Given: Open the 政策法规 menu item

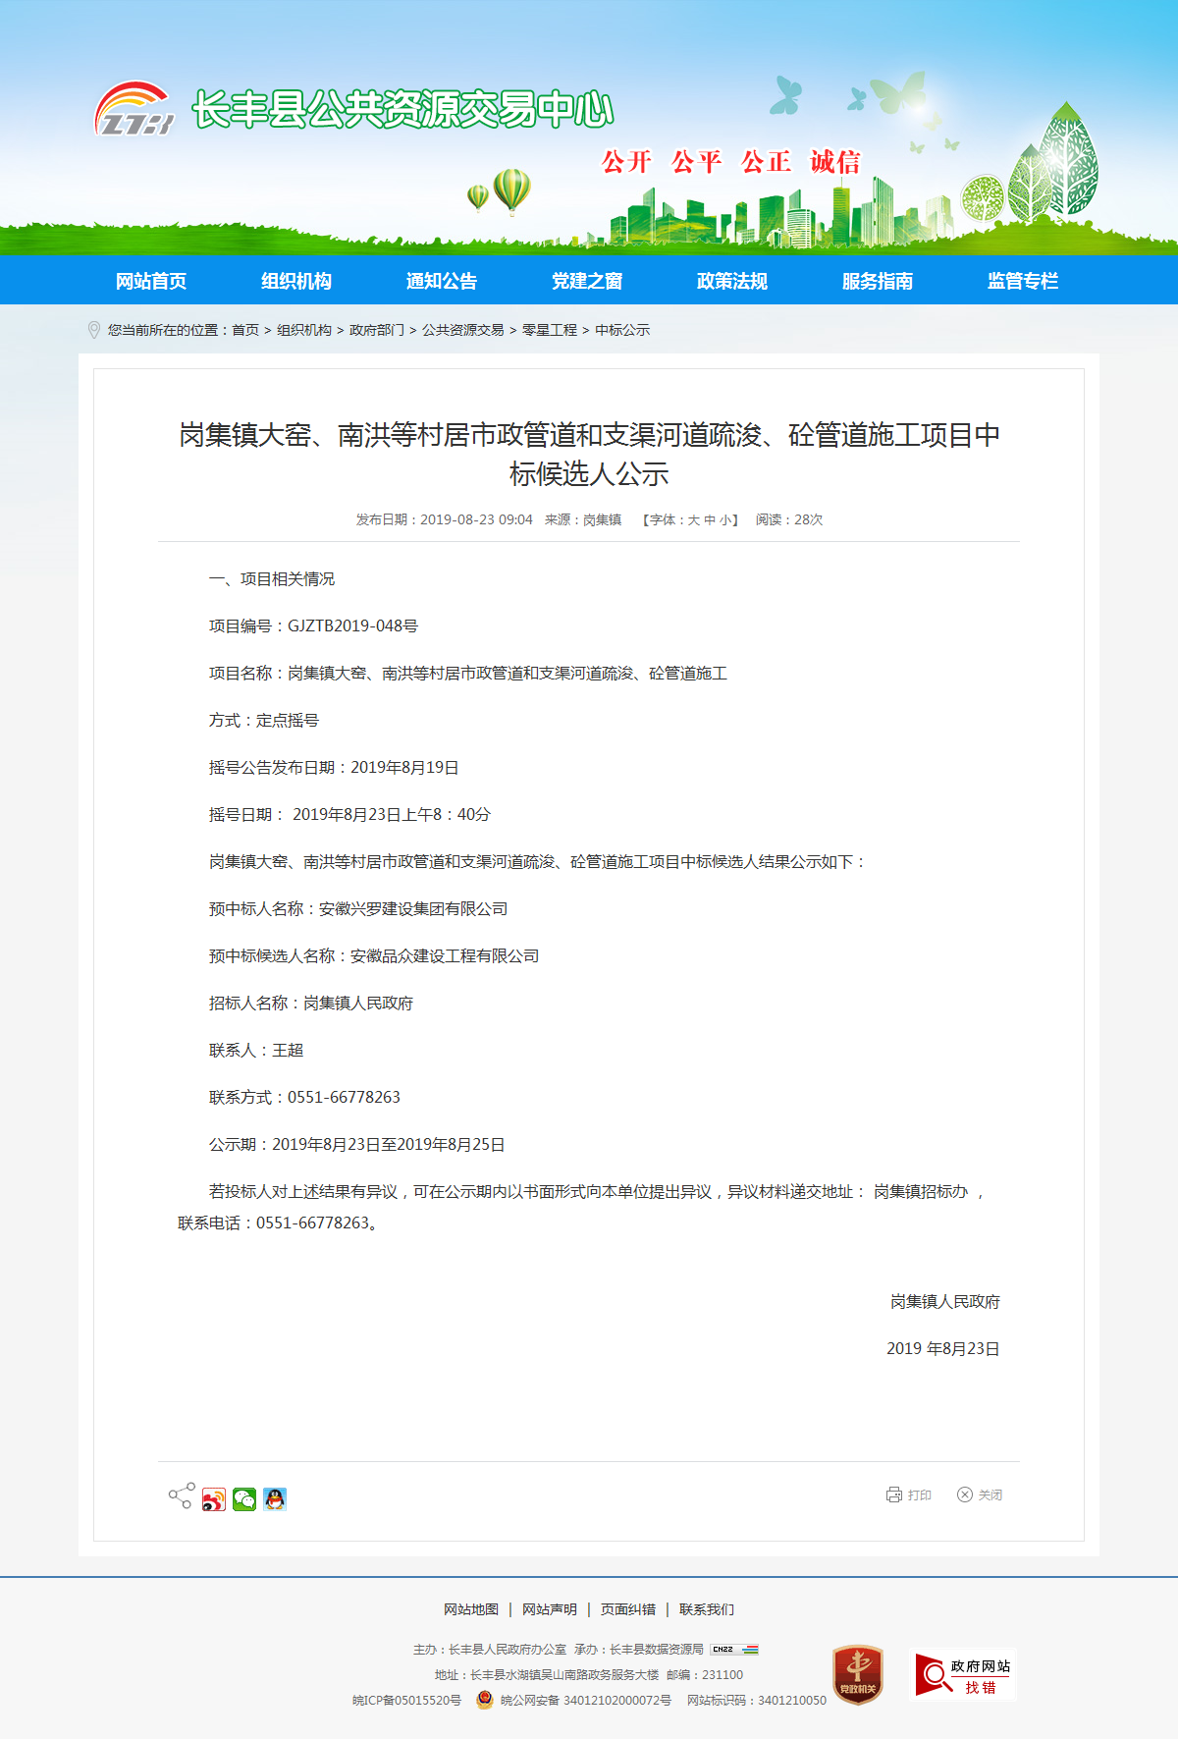Looking at the screenshot, I should [x=732, y=281].
